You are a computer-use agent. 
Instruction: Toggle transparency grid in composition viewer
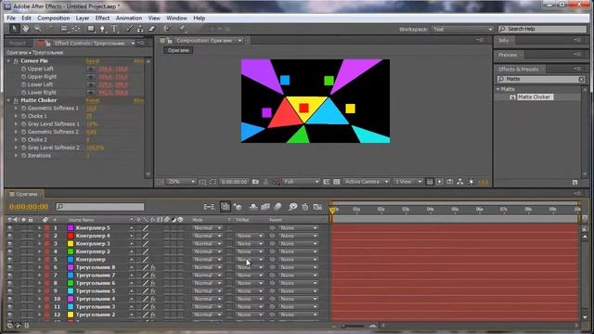point(336,182)
